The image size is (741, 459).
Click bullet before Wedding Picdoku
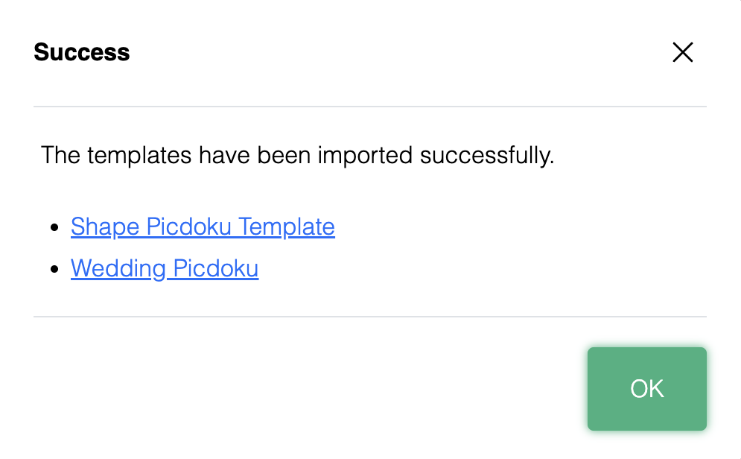click(x=54, y=269)
